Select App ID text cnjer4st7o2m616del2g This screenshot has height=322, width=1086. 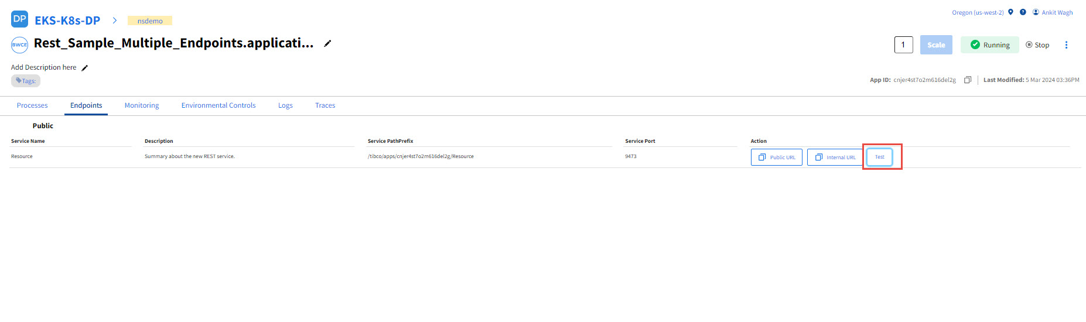[x=924, y=80]
